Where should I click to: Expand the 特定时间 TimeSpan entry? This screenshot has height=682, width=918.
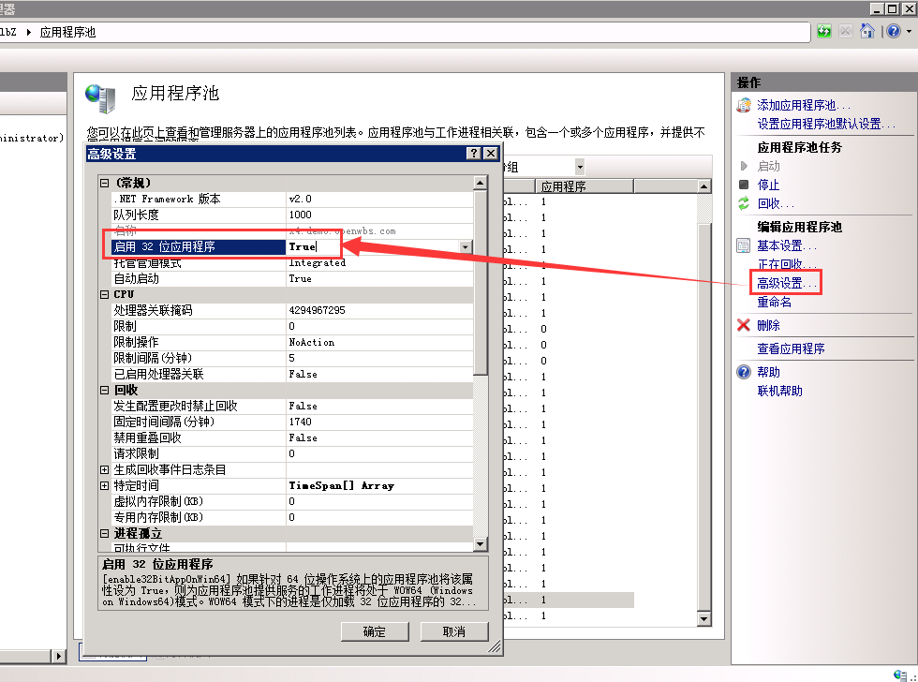coord(103,485)
